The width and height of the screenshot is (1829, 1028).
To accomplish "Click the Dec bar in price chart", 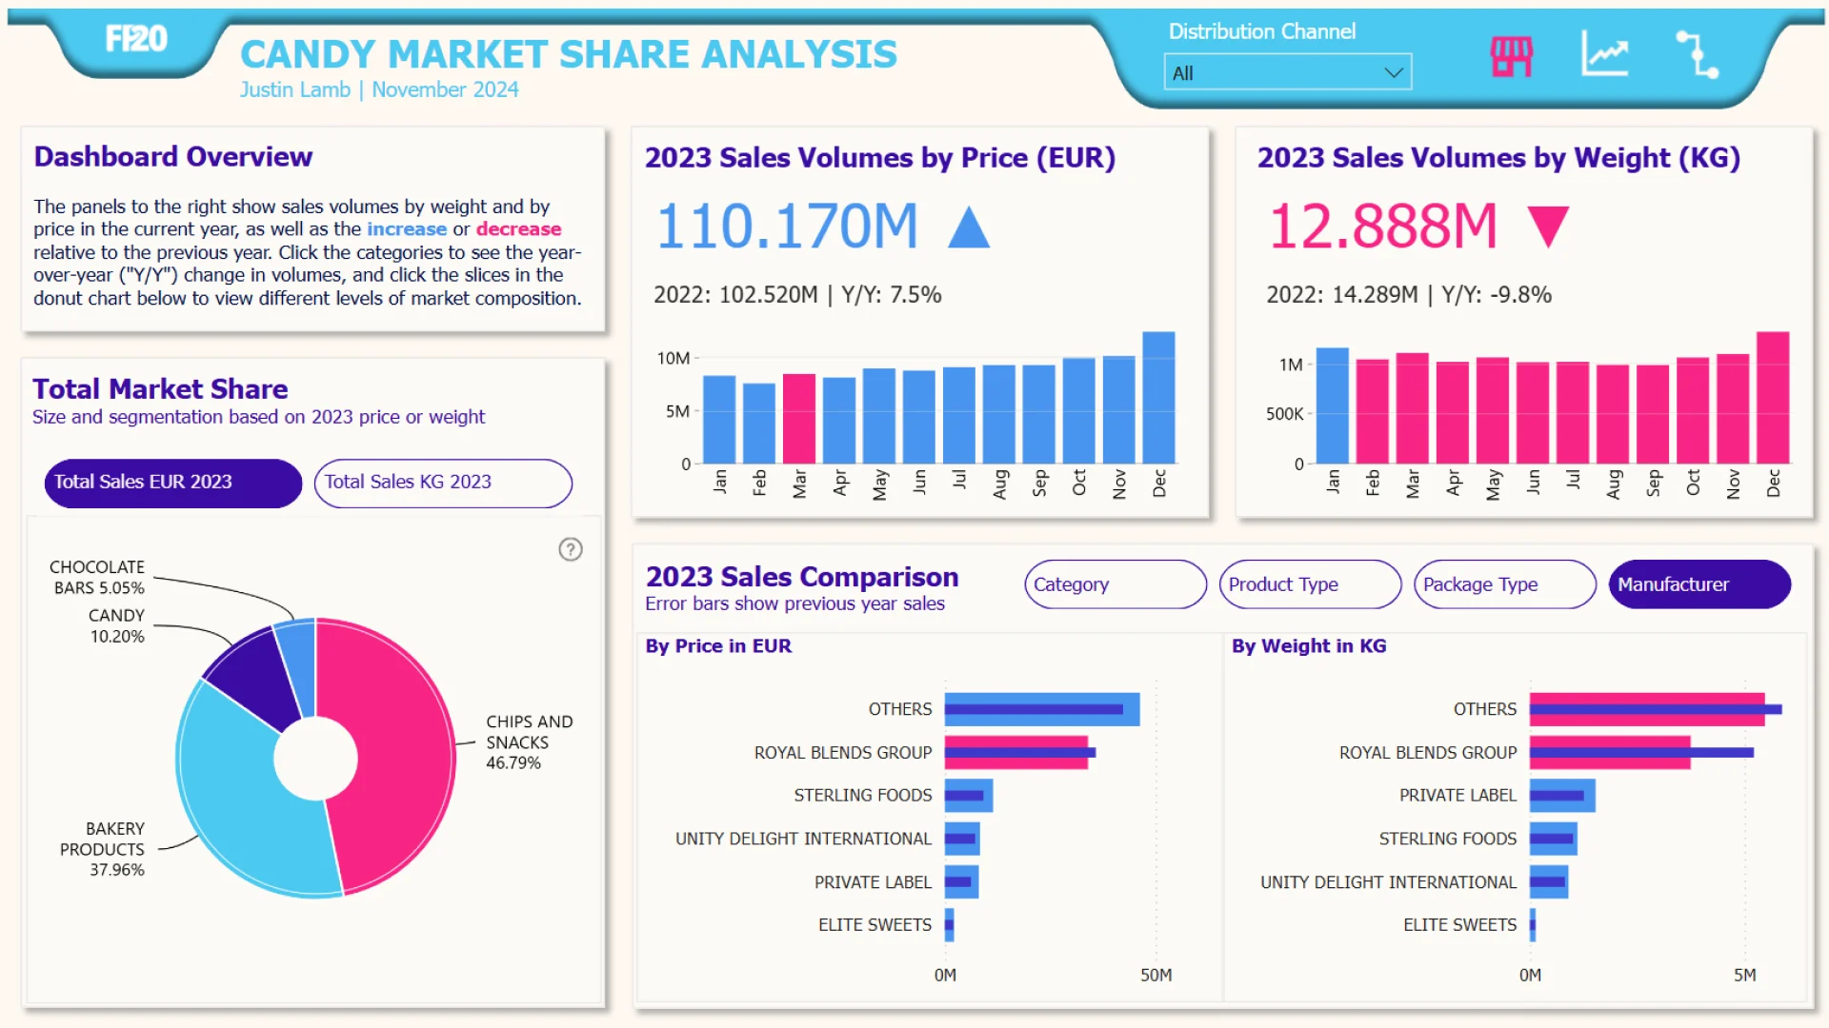I will coord(1158,398).
